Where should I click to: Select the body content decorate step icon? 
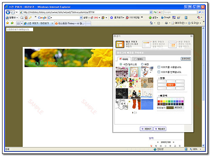click(x=172, y=44)
